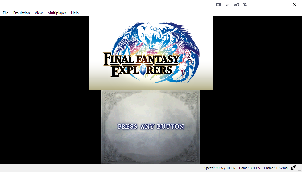Viewport: 302px width, 172px height.
Task: Click the Game: 30 FPS status text
Action: (x=250, y=168)
